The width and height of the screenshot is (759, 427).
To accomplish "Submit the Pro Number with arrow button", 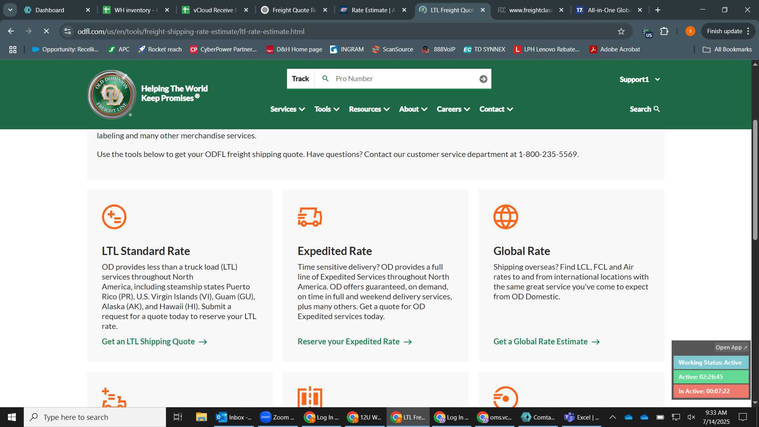I will click(x=483, y=79).
